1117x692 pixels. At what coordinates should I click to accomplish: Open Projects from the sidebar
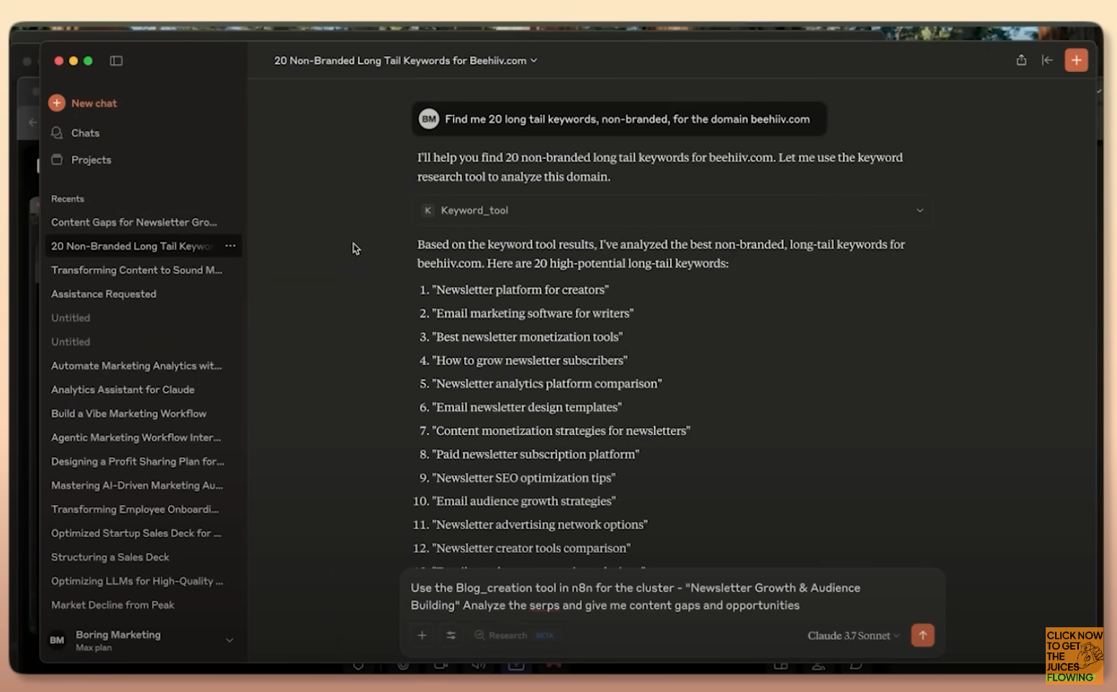click(x=91, y=160)
